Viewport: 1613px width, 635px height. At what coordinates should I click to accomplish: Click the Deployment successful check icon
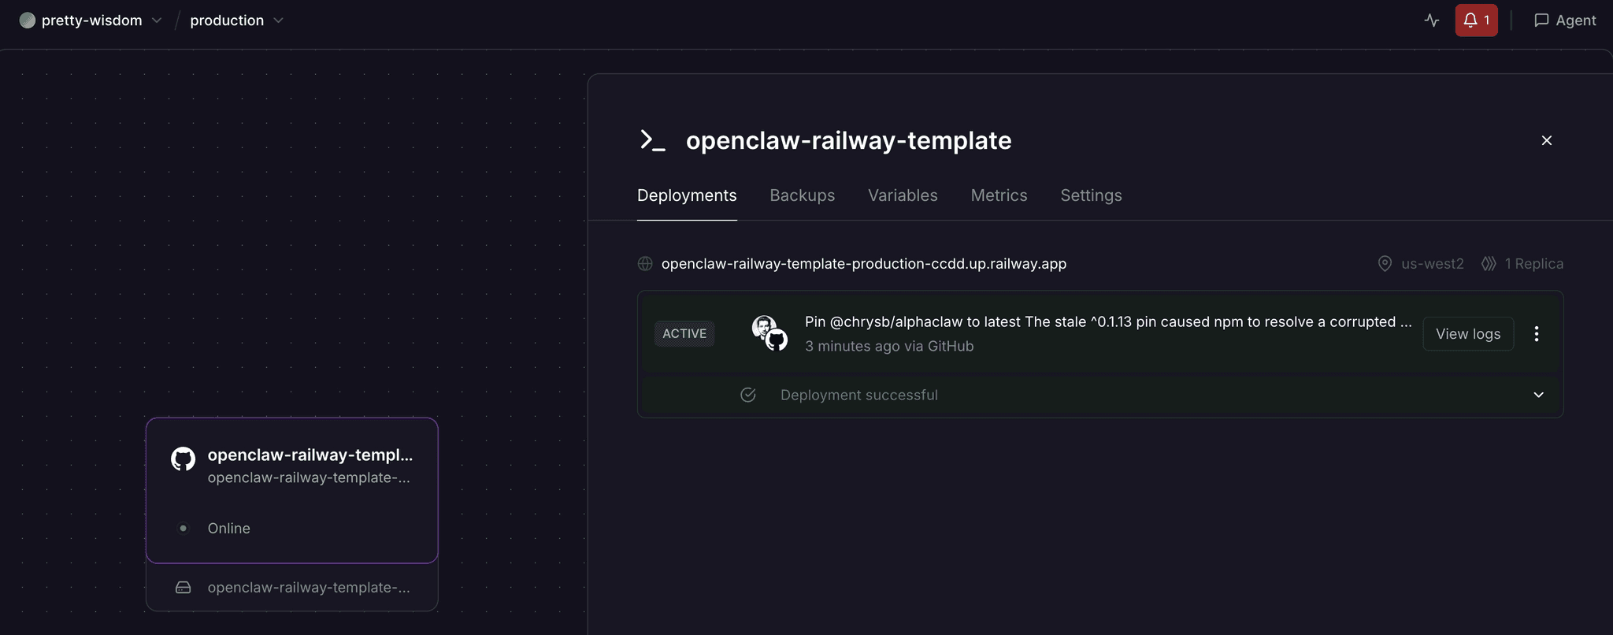(x=748, y=395)
